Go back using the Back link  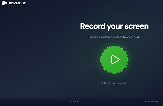[74, 102]
